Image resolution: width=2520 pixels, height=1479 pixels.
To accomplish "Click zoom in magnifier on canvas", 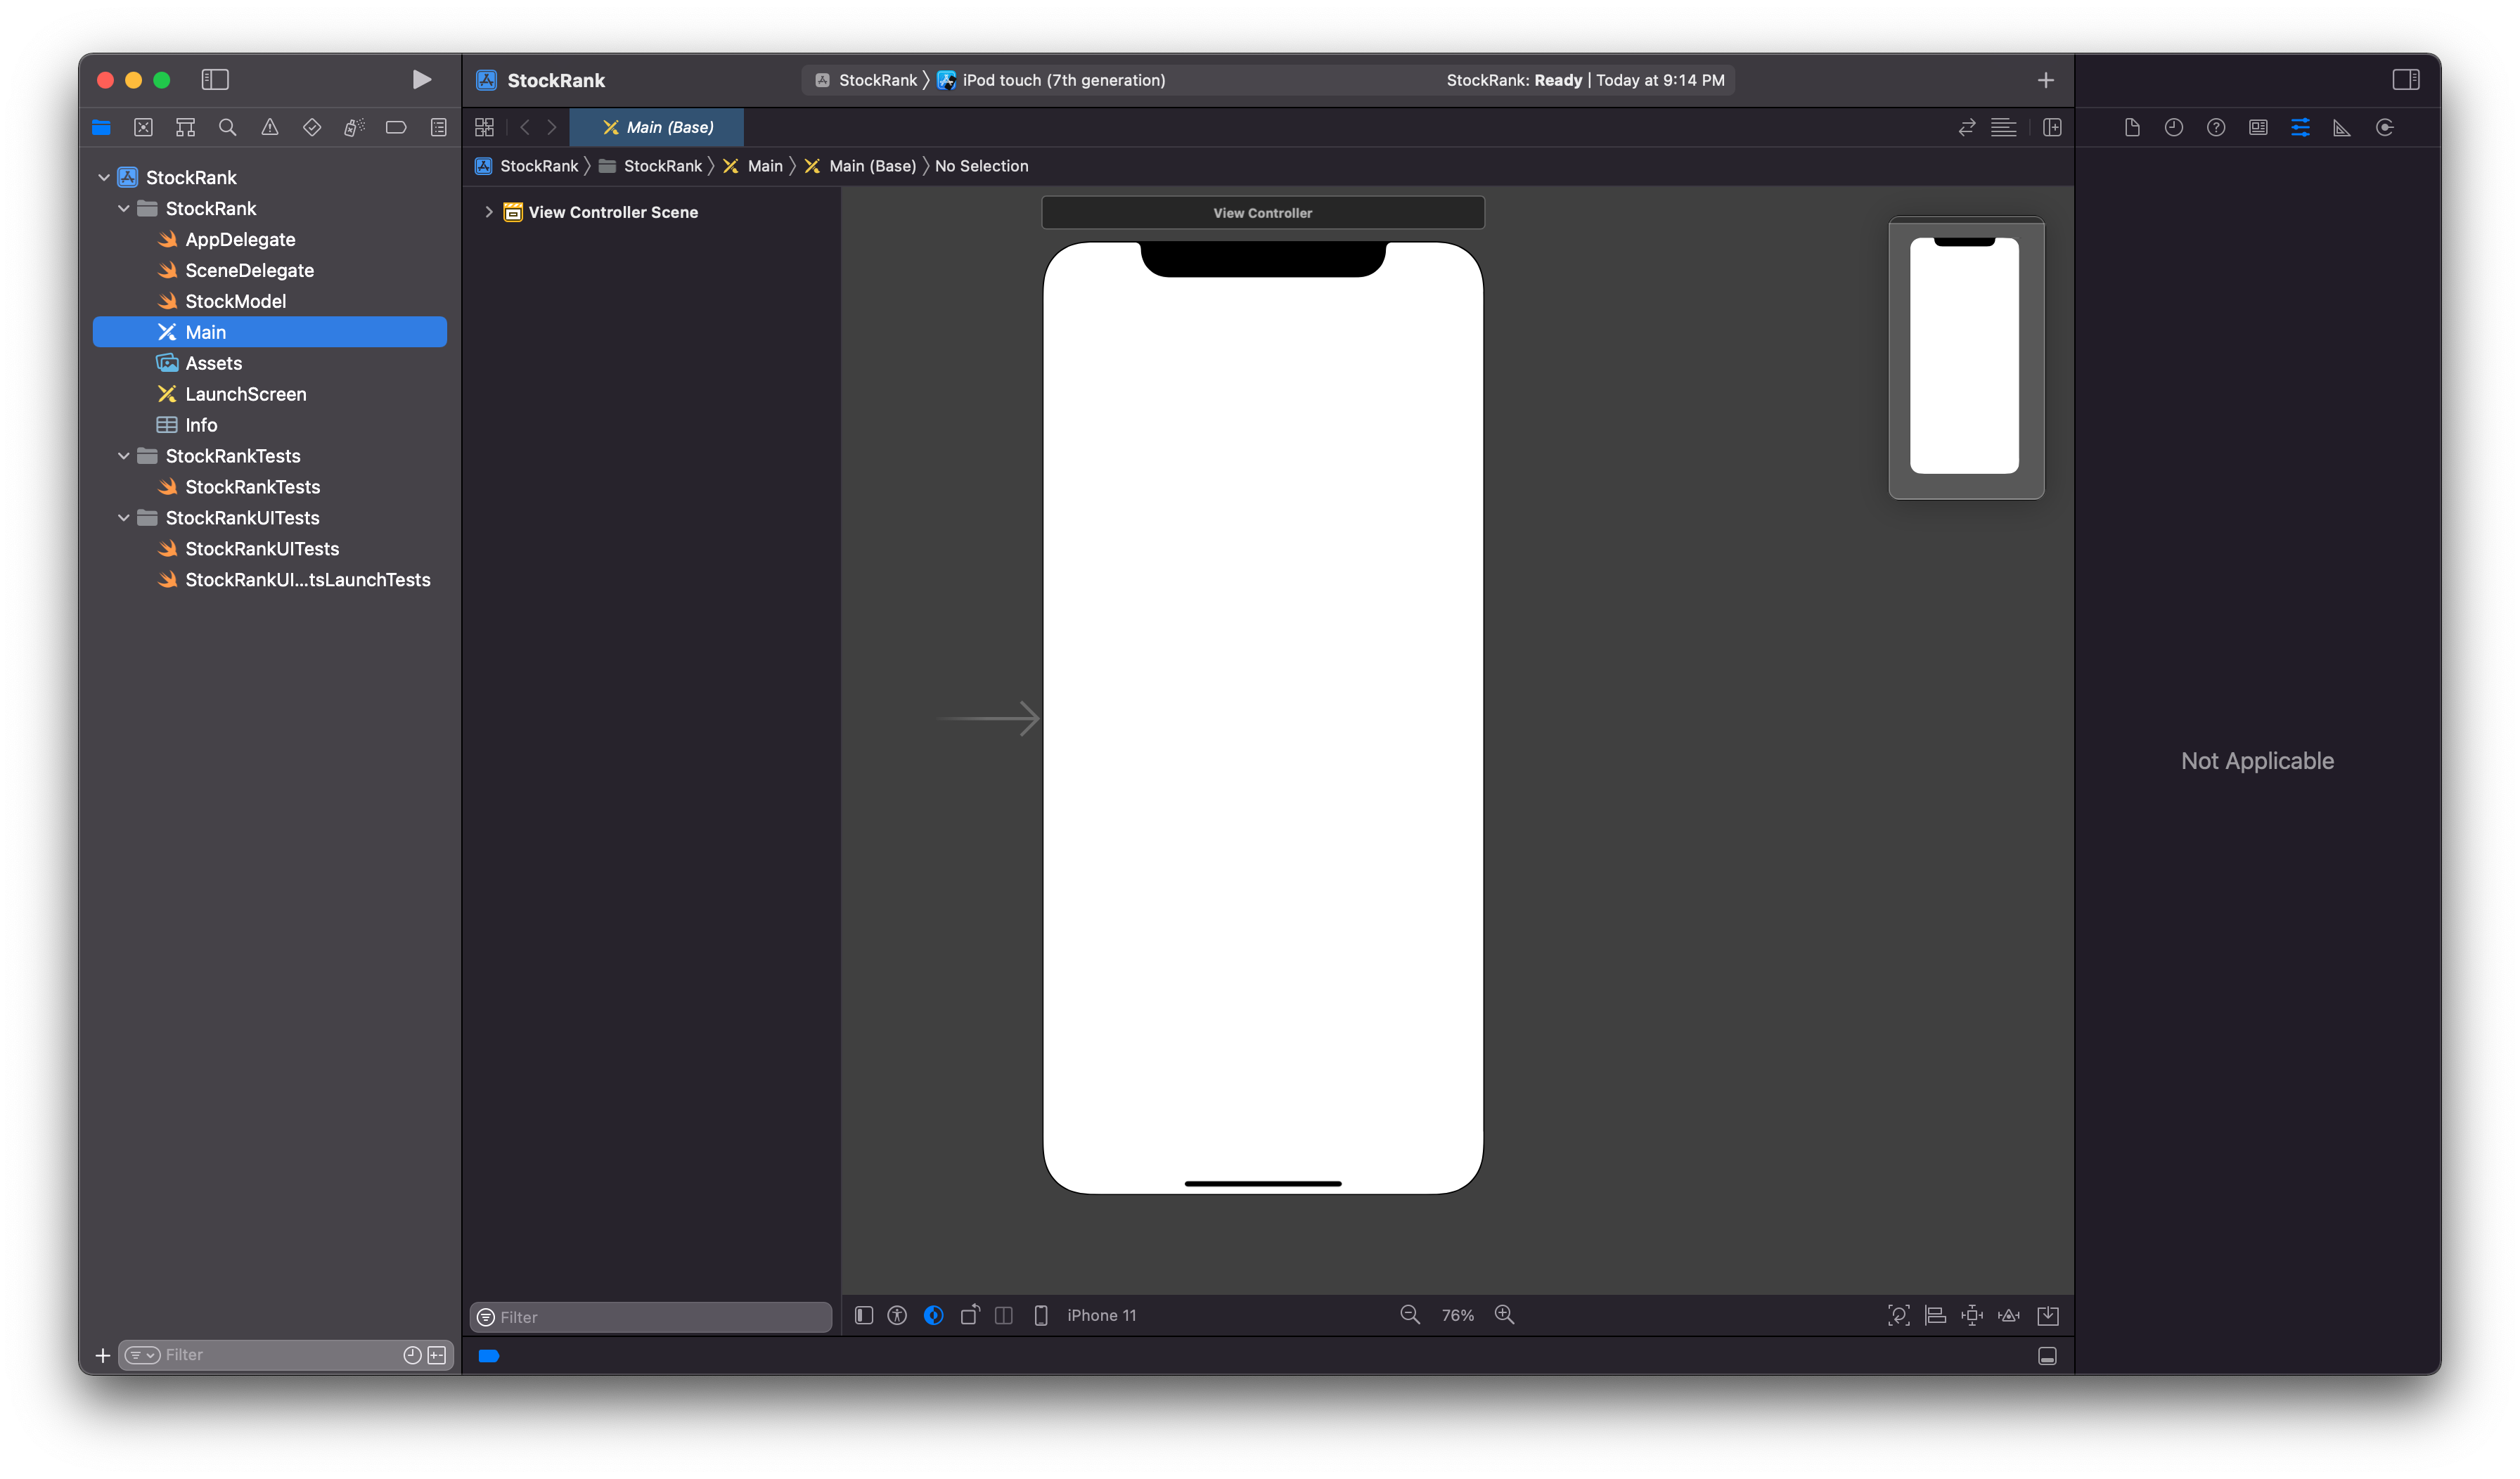I will [1504, 1315].
